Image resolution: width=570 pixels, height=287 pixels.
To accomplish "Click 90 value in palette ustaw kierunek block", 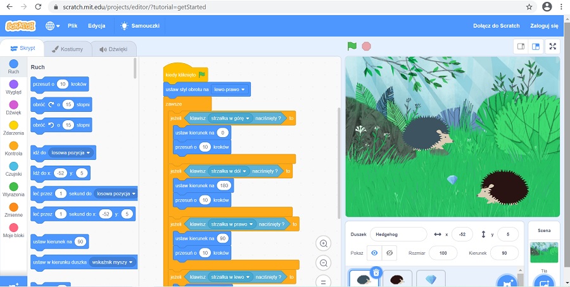I will pos(80,241).
